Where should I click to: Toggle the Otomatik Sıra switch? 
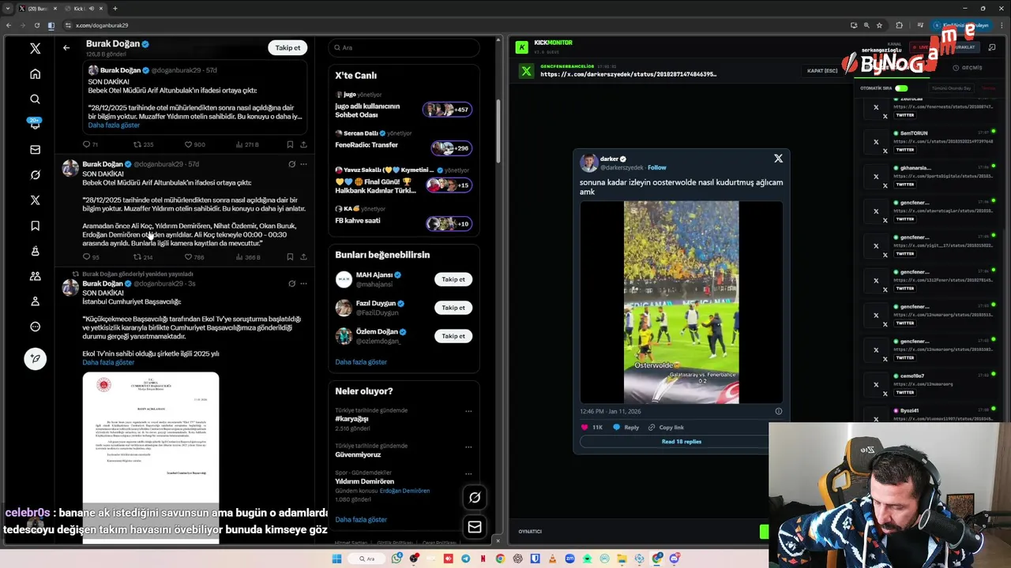pyautogui.click(x=901, y=88)
